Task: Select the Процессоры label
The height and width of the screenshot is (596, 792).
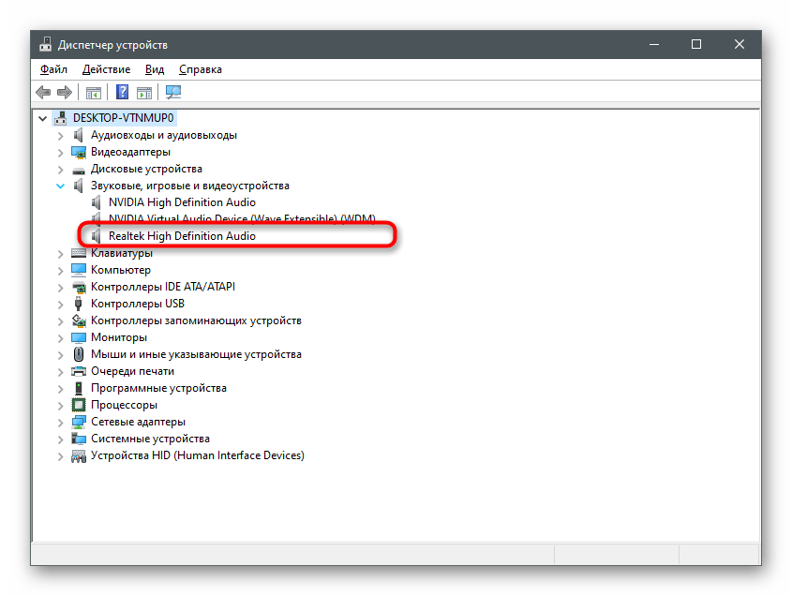Action: coord(124,405)
